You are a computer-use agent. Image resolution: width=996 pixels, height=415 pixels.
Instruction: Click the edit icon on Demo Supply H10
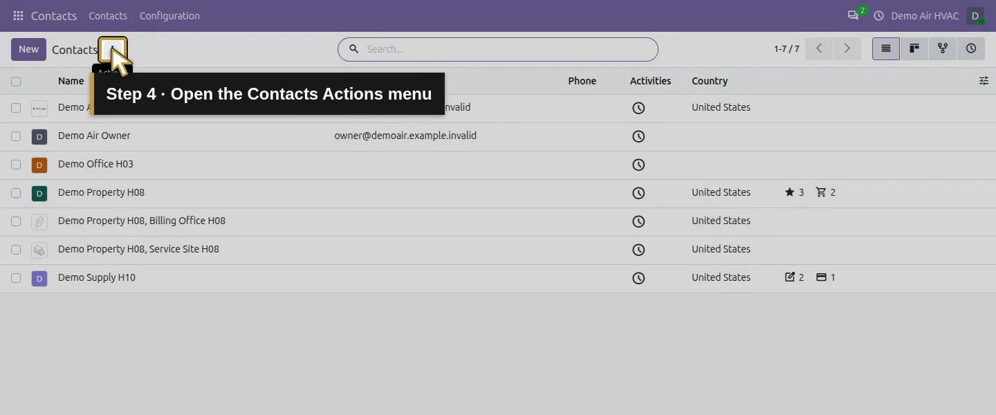pyautogui.click(x=790, y=277)
